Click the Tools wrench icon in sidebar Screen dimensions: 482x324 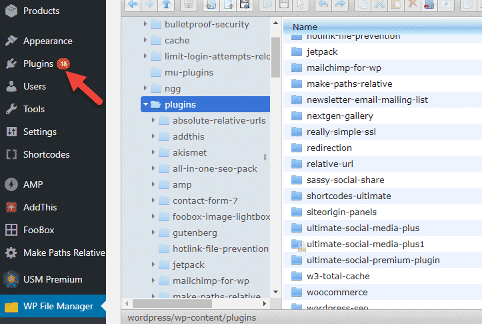coord(11,109)
